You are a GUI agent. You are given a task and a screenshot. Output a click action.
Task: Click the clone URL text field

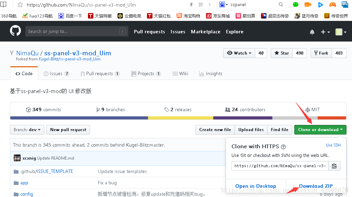coord(280,166)
